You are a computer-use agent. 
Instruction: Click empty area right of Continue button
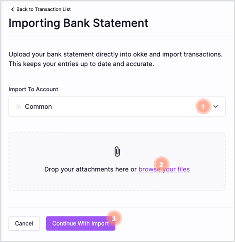tap(172, 224)
